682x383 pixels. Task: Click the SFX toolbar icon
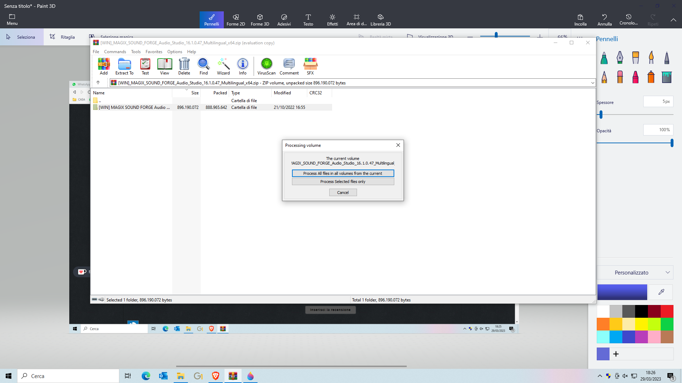click(x=310, y=66)
